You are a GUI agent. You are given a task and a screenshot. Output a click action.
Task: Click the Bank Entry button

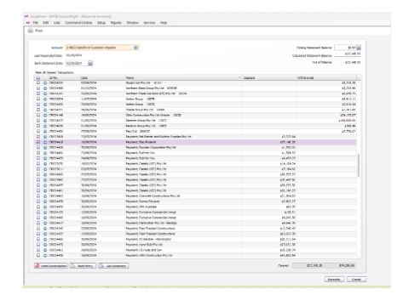point(83,266)
